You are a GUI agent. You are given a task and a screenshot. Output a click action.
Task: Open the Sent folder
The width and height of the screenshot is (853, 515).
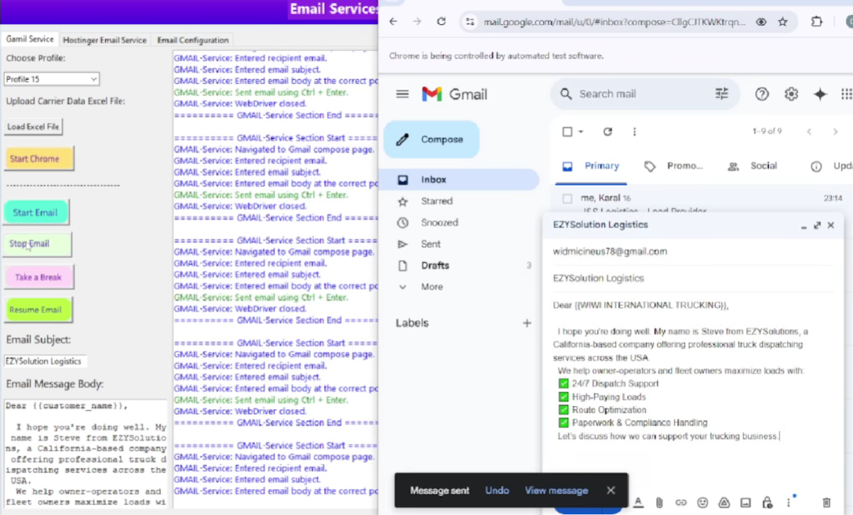pyautogui.click(x=431, y=245)
